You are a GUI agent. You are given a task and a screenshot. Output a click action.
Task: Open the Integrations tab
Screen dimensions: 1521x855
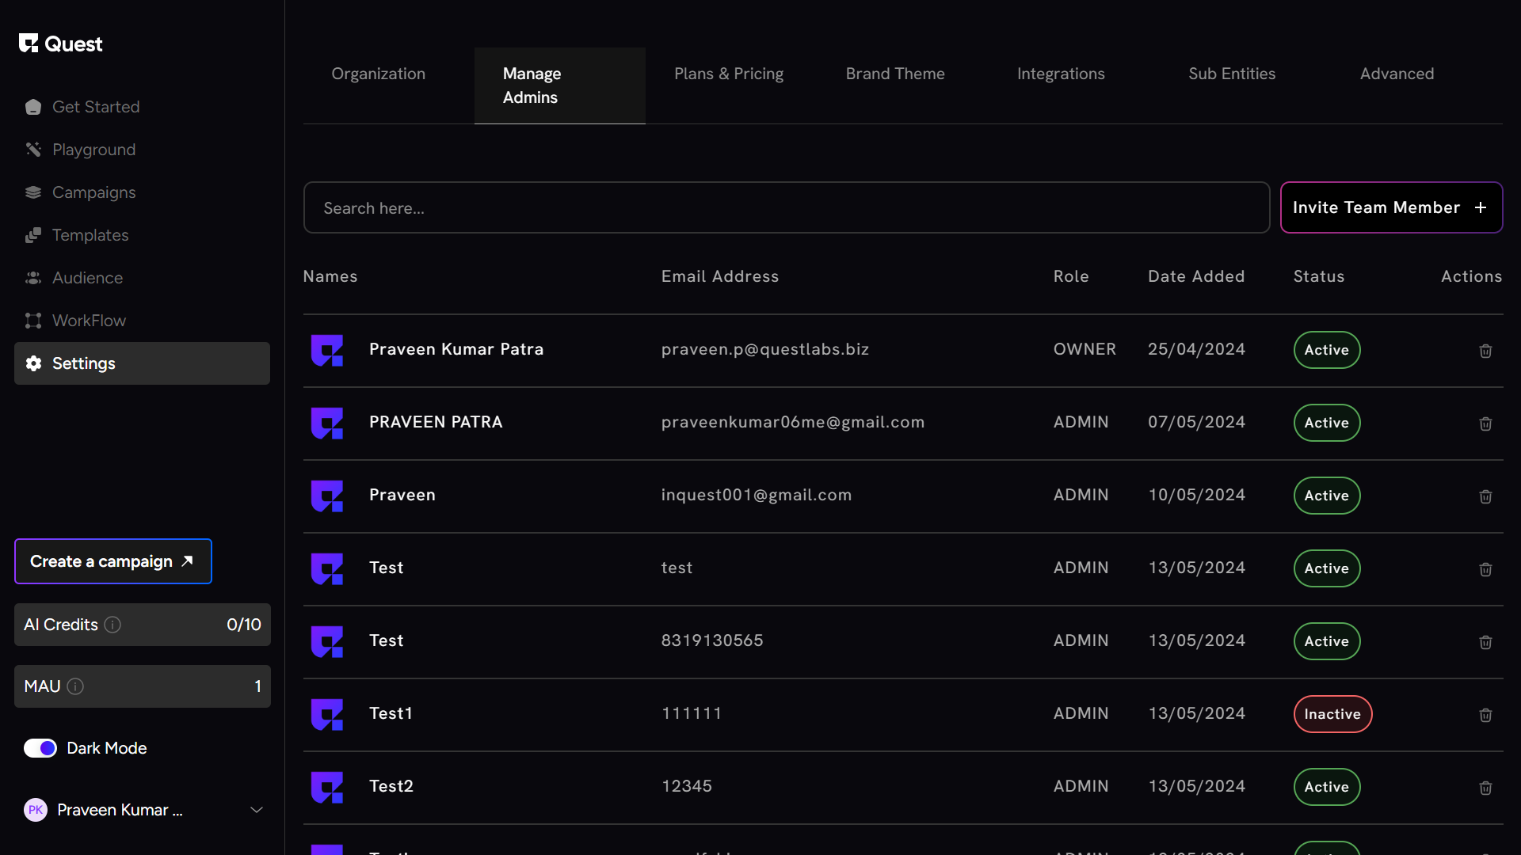1061,74
